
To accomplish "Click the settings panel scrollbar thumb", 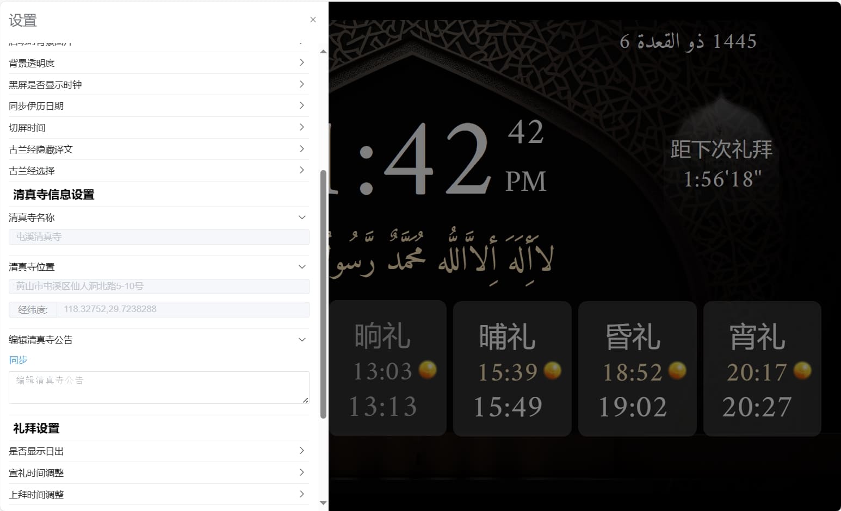I will coord(323,294).
